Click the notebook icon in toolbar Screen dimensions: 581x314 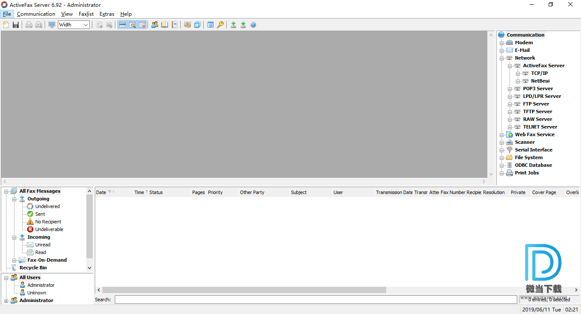coord(174,25)
